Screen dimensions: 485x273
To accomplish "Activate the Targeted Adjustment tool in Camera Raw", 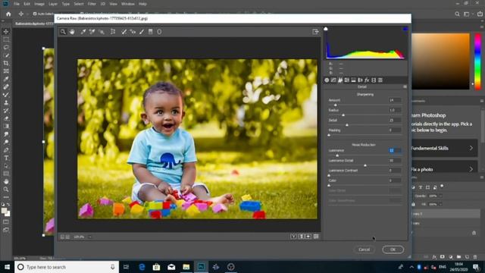I will click(102, 32).
